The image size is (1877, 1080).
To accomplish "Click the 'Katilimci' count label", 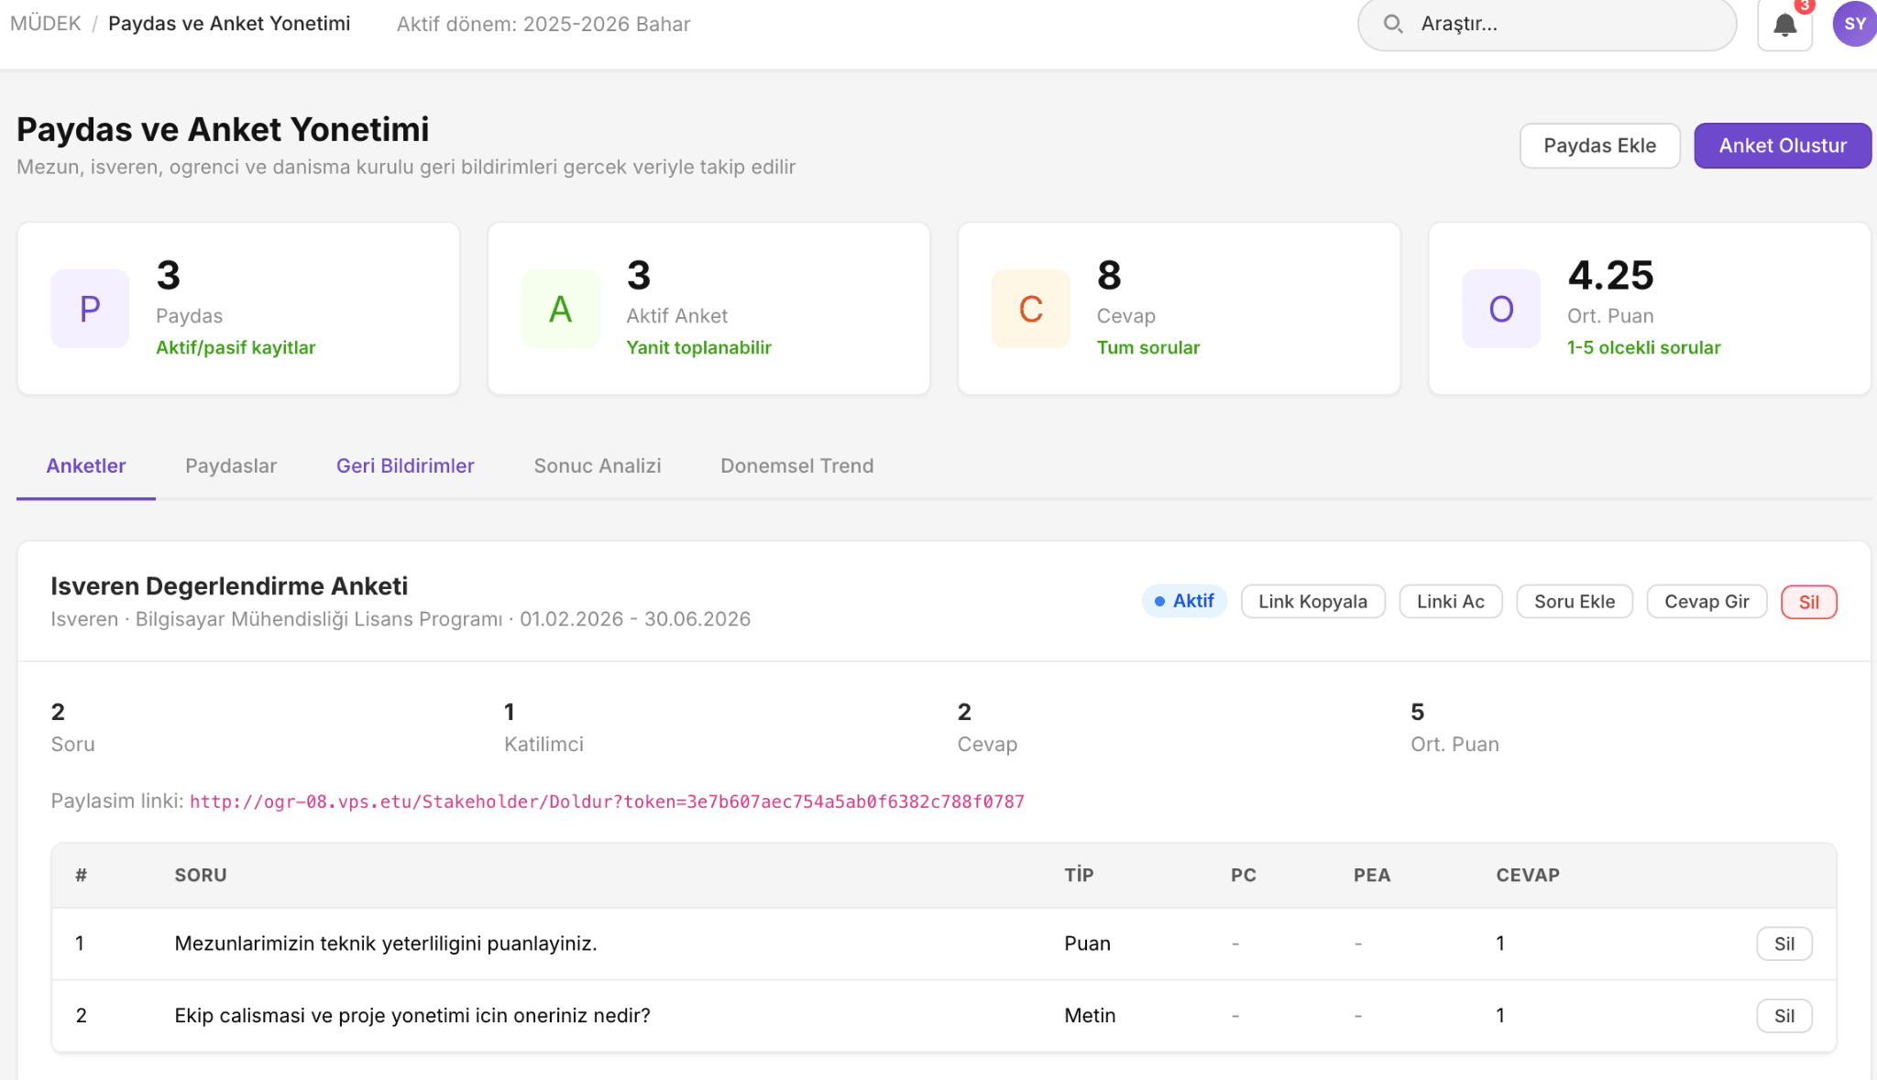I will point(543,744).
